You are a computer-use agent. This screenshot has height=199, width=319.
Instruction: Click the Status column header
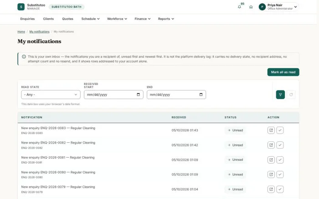231,118
